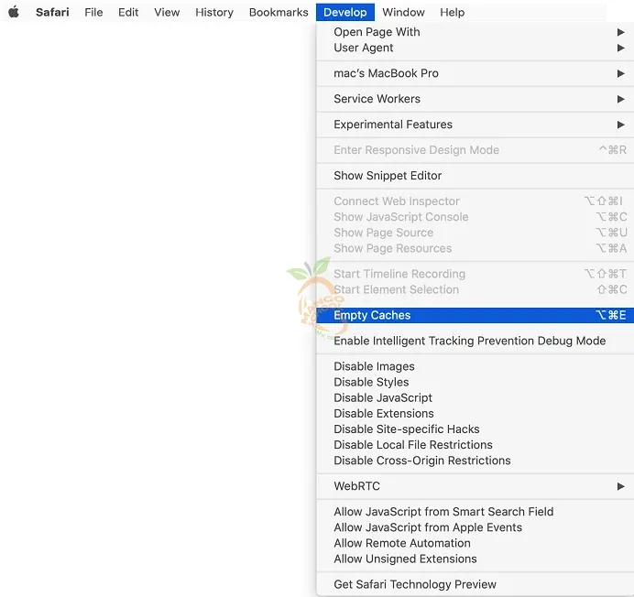Open the History menu
This screenshot has width=634, height=597.
[x=214, y=12]
